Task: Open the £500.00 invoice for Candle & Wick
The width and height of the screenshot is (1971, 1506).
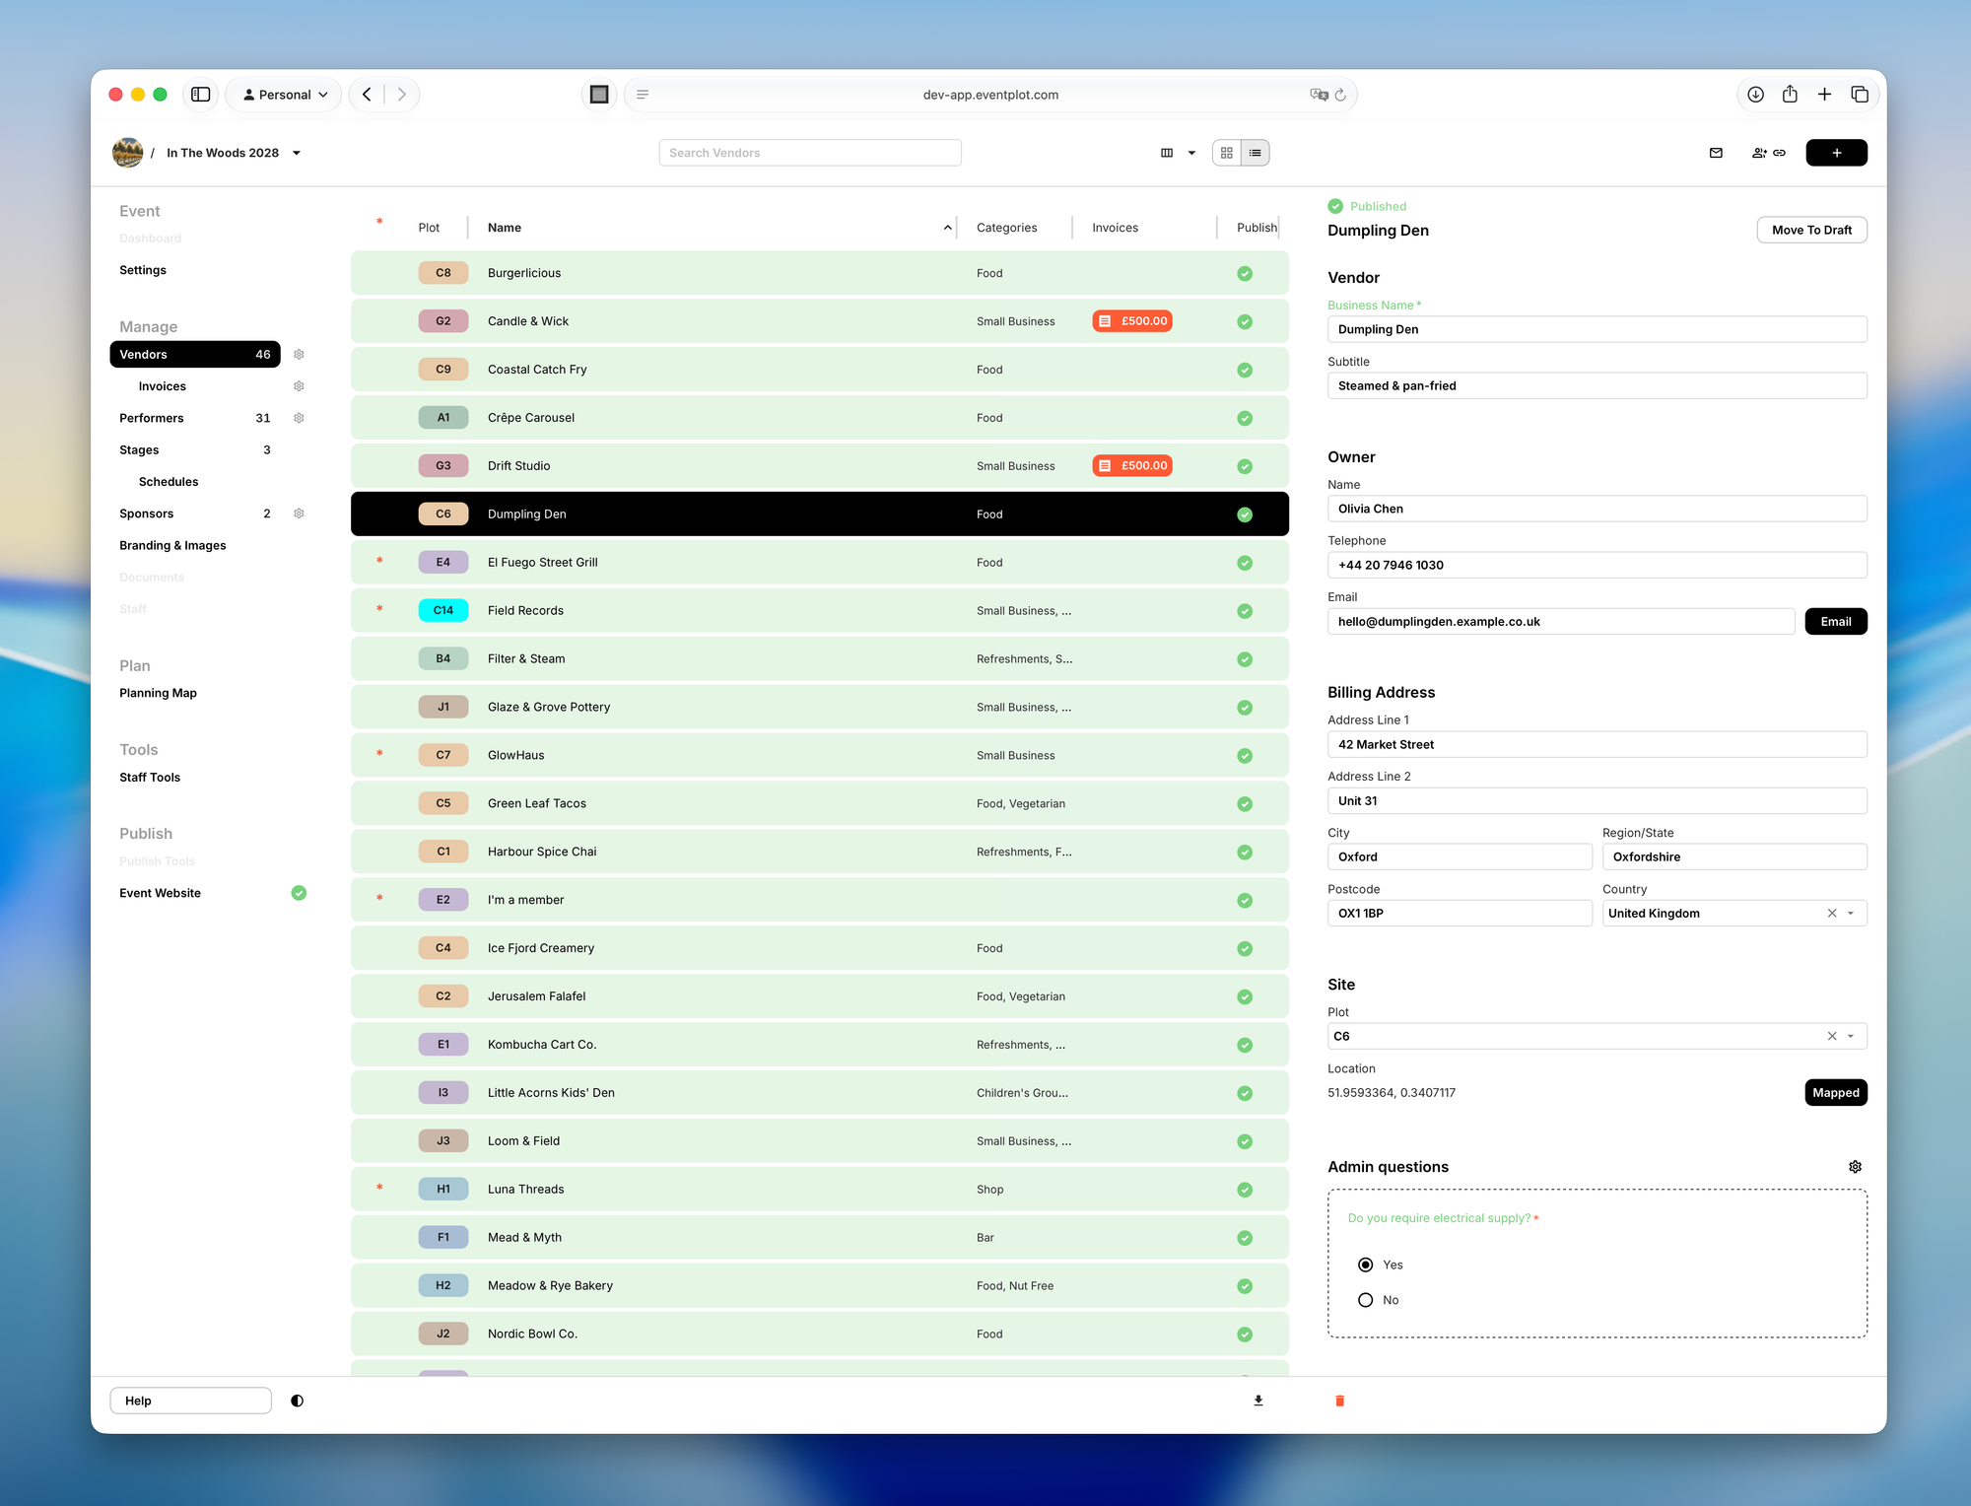Action: point(1132,321)
